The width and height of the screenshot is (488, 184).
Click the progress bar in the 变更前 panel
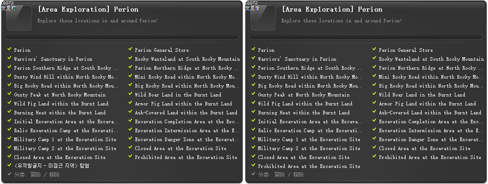(122, 38)
